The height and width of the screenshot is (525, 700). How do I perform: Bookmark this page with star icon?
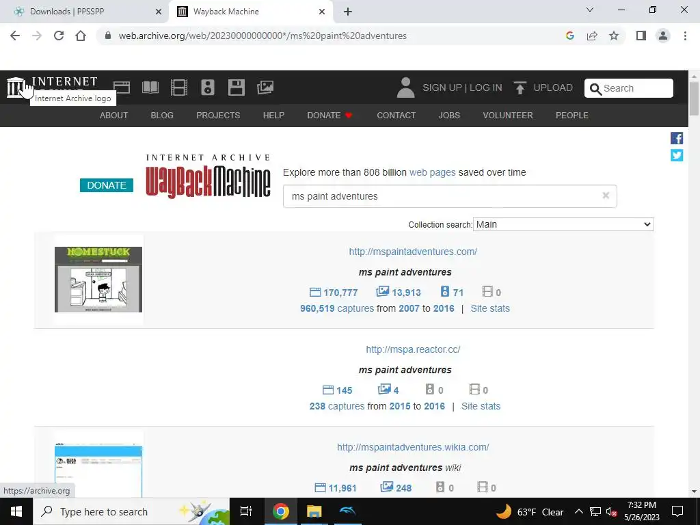614,36
